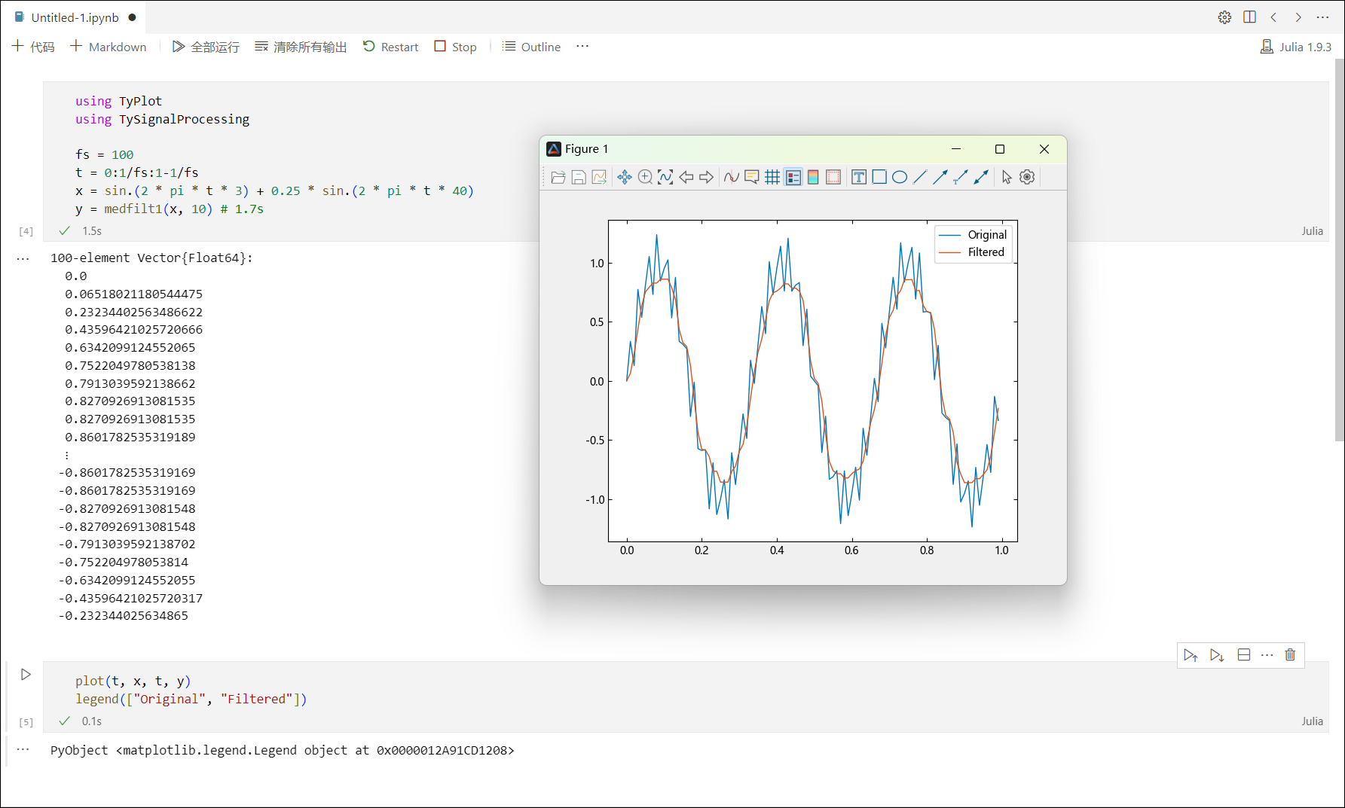Select the data cursor tip tool

(x=752, y=177)
